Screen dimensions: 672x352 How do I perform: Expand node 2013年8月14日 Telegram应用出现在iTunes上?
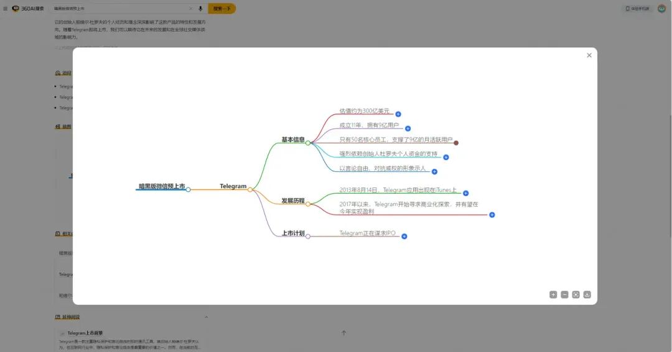466,193
